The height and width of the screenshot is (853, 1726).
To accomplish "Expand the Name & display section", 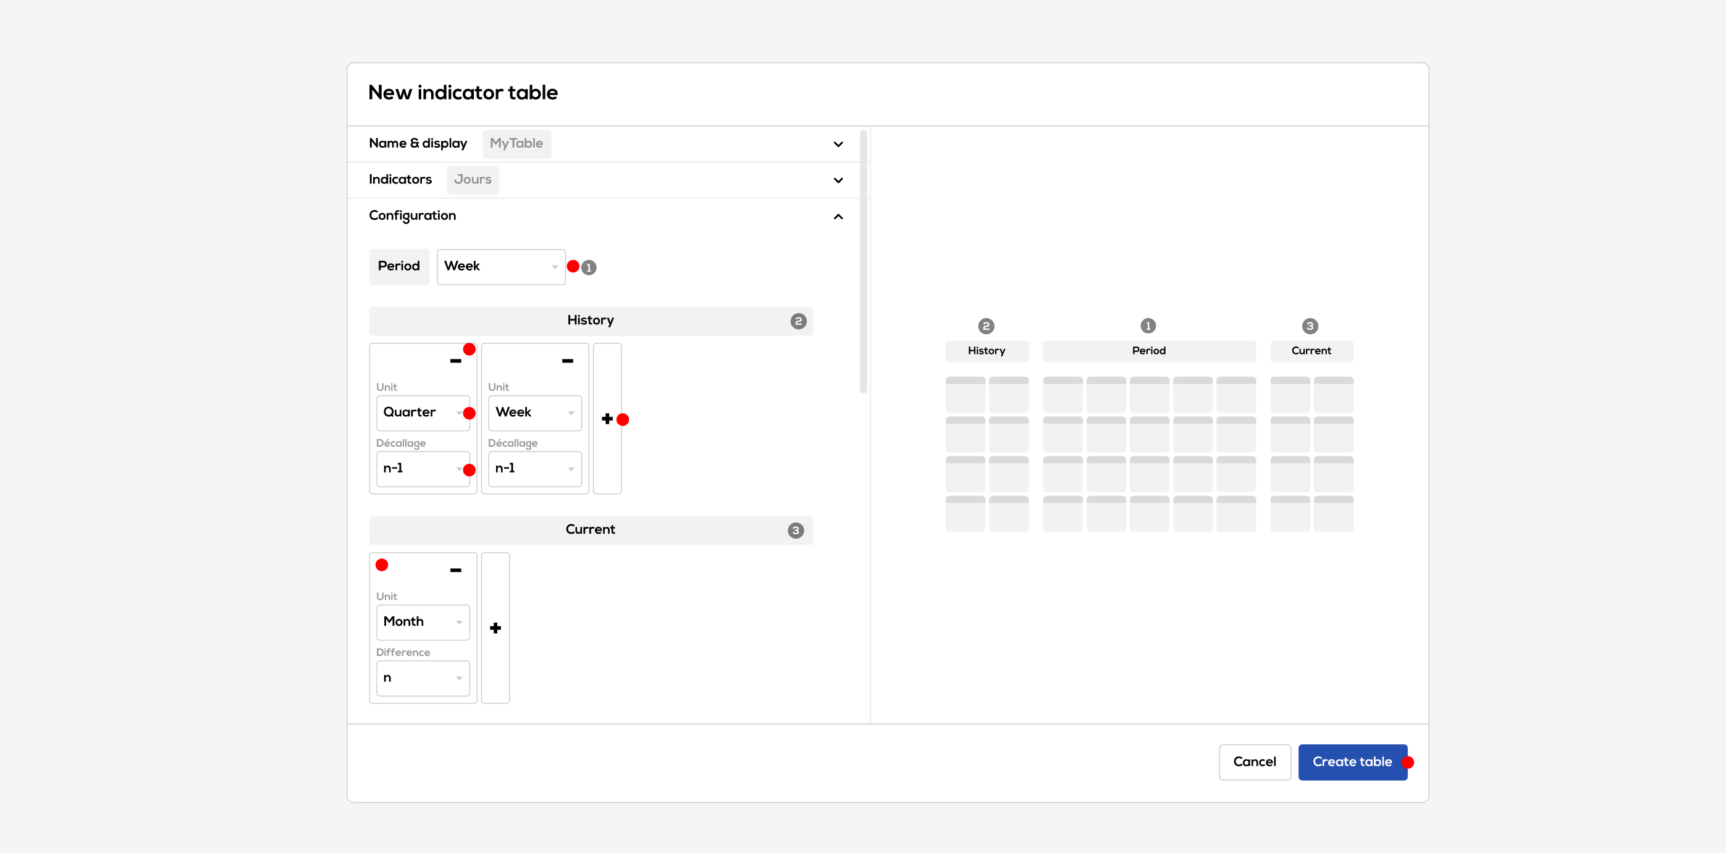I will 838,144.
